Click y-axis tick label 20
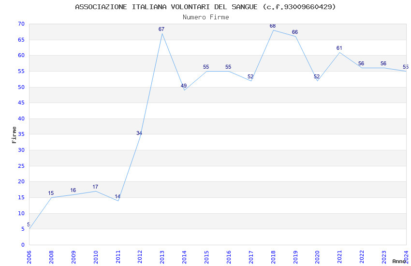This screenshot has width=411, height=266. click(x=21, y=182)
